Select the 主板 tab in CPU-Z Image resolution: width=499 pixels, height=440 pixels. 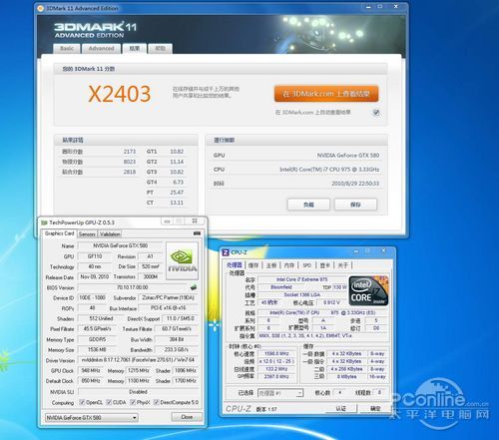point(271,265)
